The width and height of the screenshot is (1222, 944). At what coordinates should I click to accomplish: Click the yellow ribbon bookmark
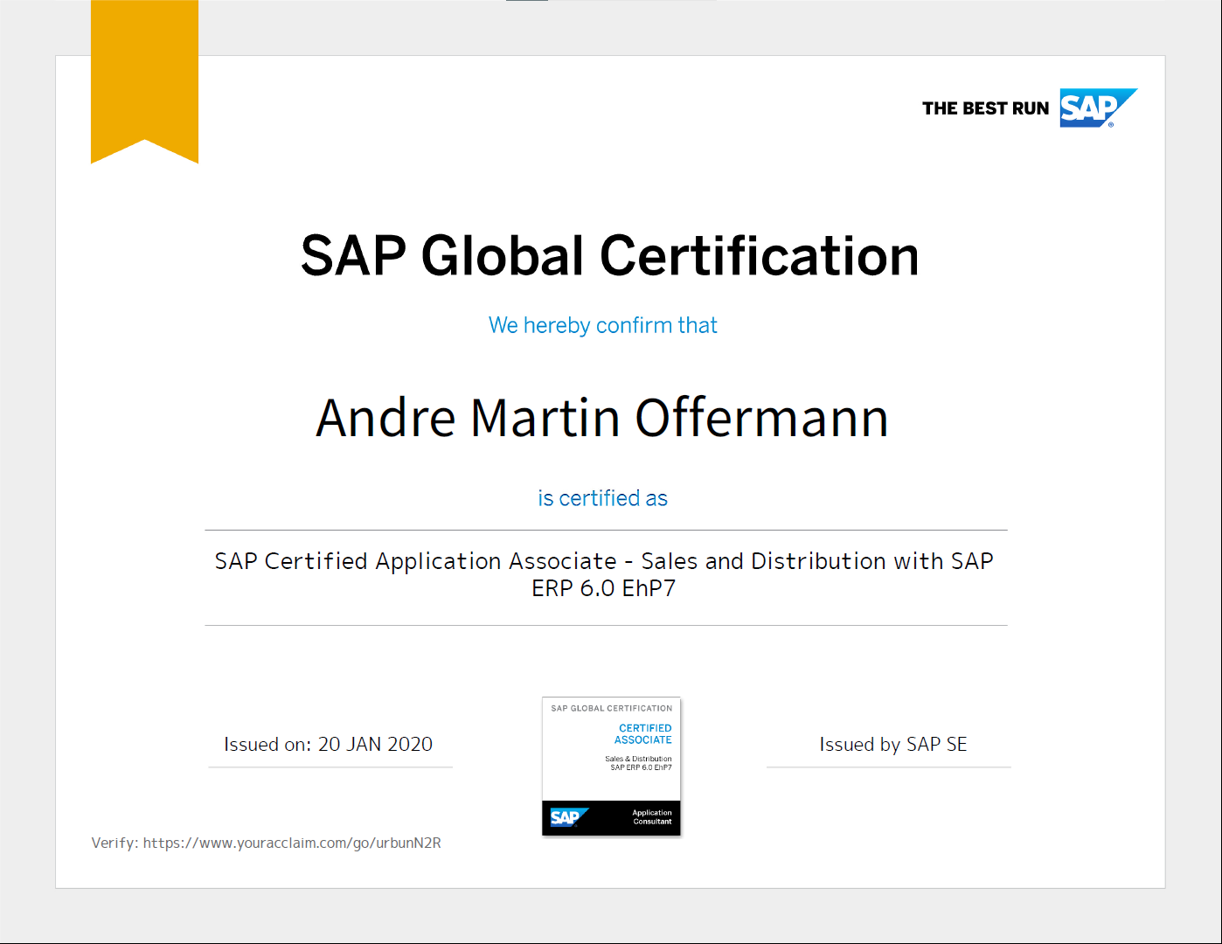(144, 79)
